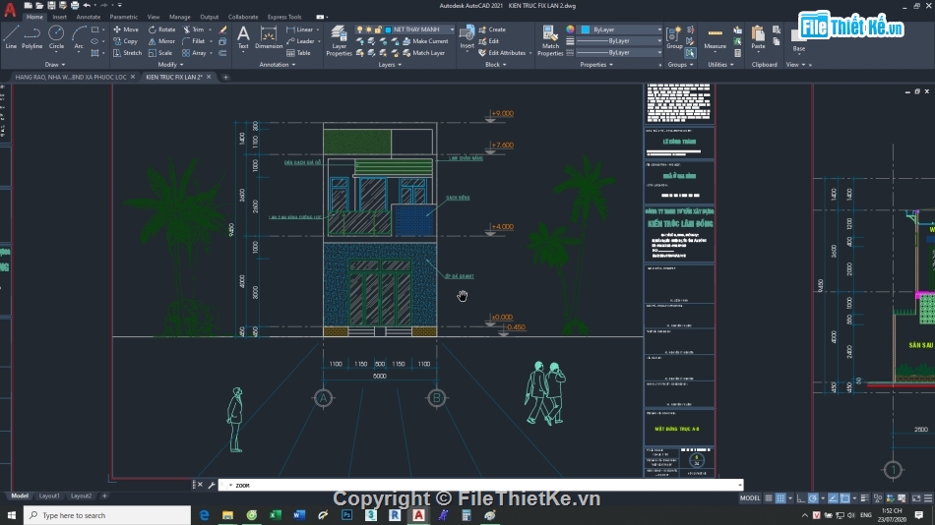The width and height of the screenshot is (935, 525).
Task: Choose the Arc tool
Action: tap(78, 37)
